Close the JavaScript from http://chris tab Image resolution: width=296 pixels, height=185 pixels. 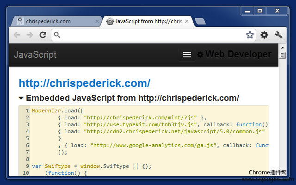pos(187,21)
